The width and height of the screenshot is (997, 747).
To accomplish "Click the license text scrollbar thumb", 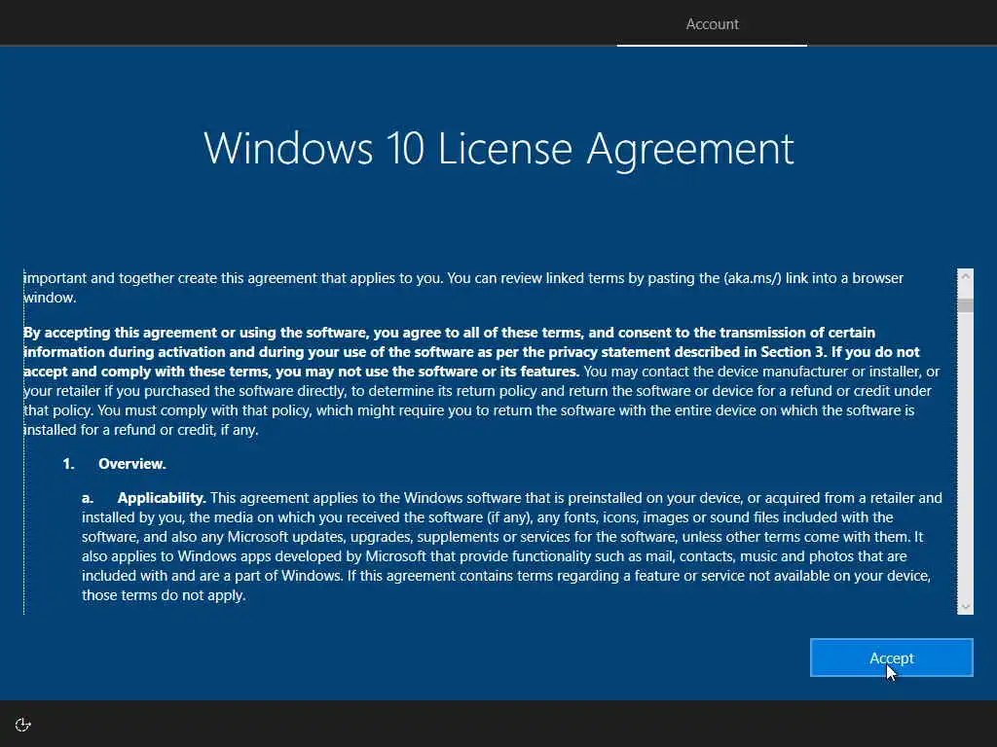I will (965, 305).
